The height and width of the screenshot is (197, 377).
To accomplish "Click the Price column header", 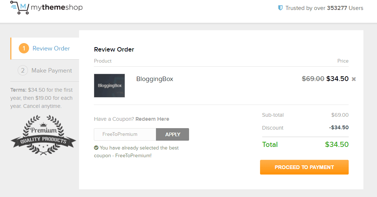I will pos(343,61).
